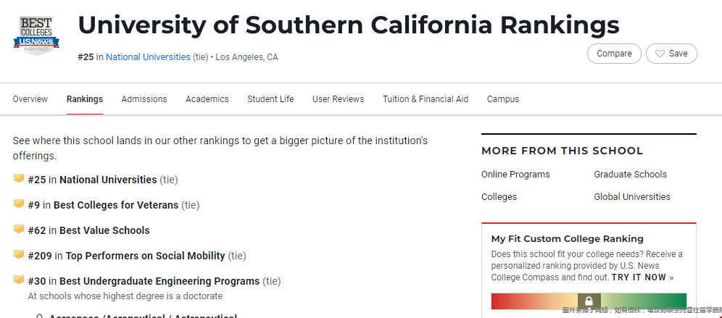
Task: Click the medal icon beside Top Performers on Social Mobility
Action: coord(19,255)
